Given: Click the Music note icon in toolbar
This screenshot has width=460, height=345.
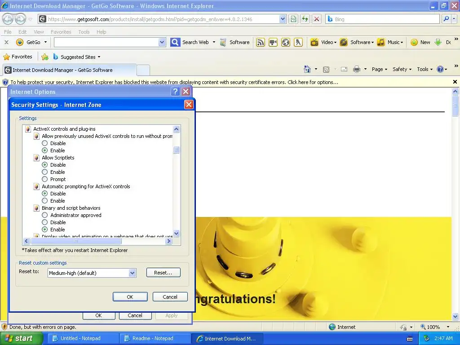Looking at the screenshot, I should coord(381,42).
